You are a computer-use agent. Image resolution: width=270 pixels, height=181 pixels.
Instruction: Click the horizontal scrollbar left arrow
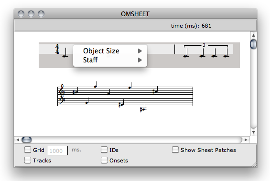click(x=18, y=140)
